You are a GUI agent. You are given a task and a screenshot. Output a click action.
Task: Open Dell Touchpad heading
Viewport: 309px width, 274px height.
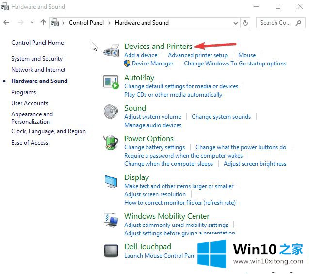(x=147, y=247)
